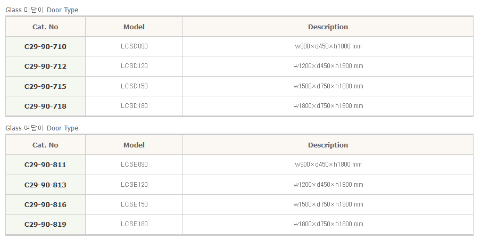This screenshot has height=239, width=481.
Task: Click catalog number C29-90-710
Action: (x=45, y=47)
